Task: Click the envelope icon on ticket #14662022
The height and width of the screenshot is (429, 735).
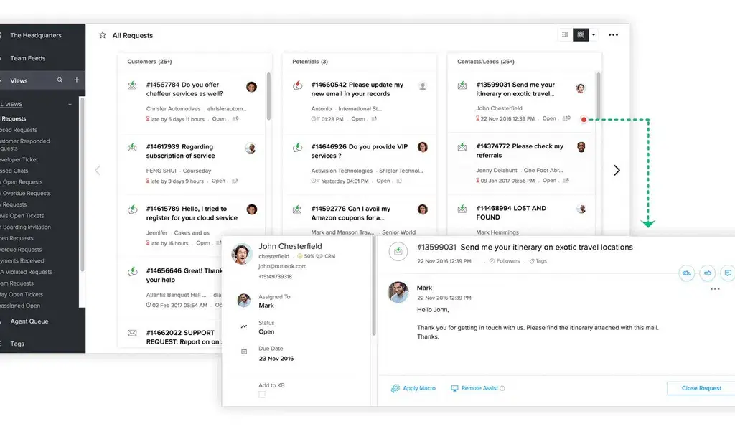Action: tap(132, 333)
